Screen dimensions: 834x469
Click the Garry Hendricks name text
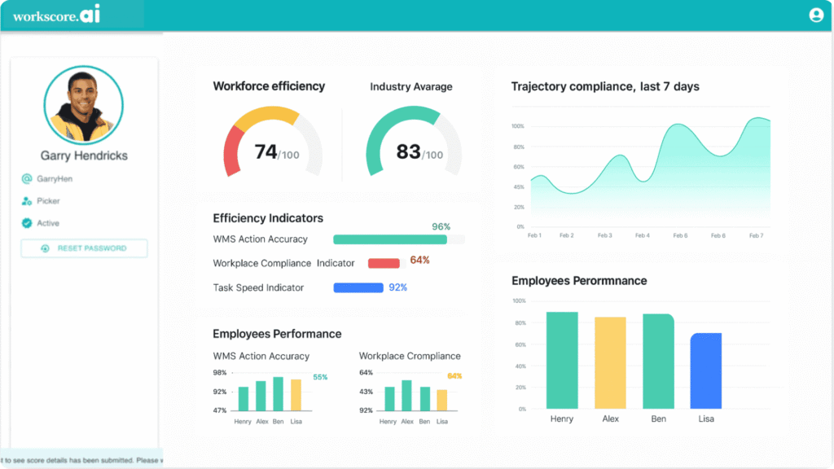[84, 156]
